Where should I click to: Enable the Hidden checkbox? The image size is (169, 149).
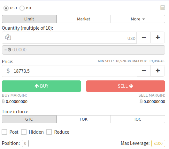[x=24, y=132]
